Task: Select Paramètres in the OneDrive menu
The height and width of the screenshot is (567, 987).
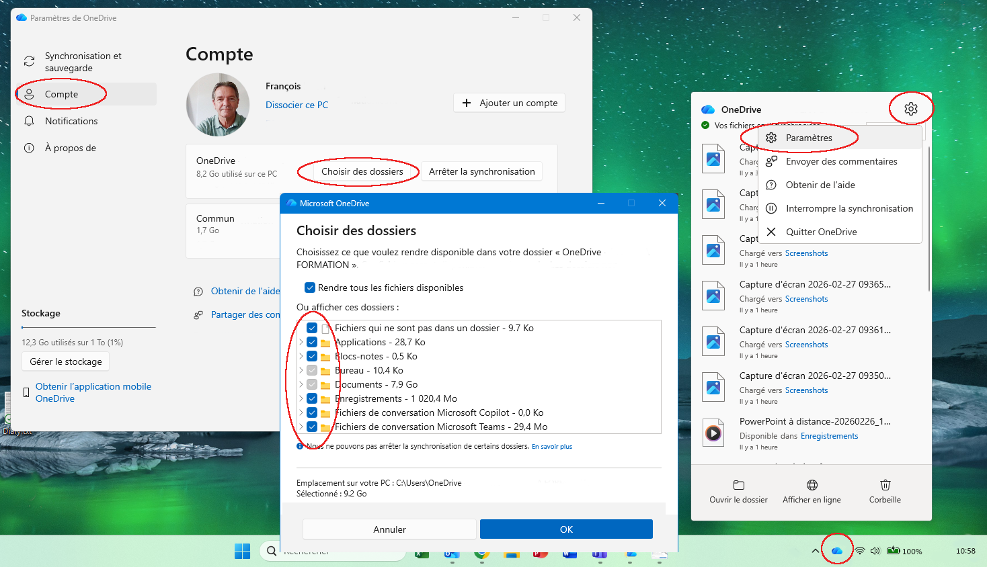Action: click(809, 138)
